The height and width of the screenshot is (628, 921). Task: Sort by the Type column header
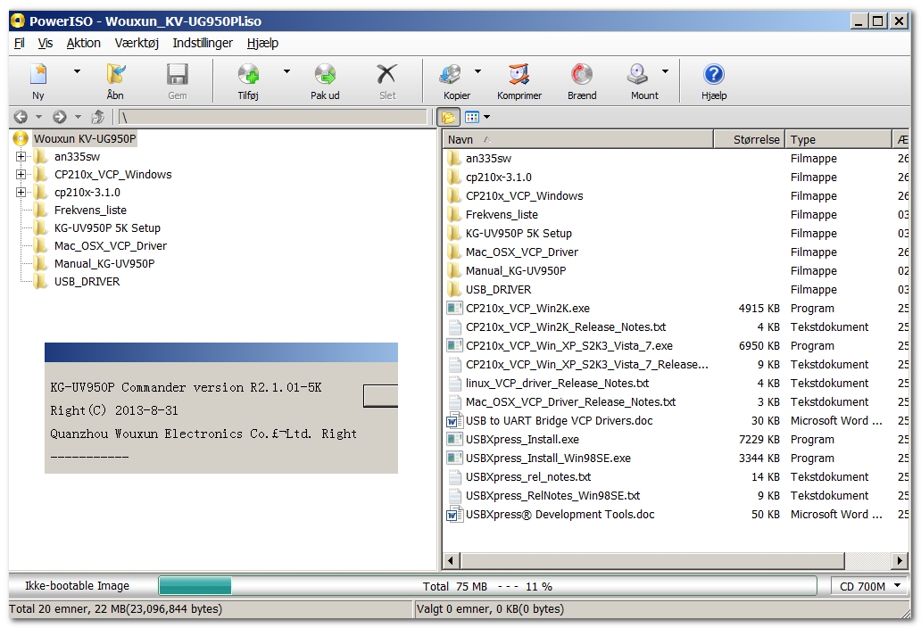tap(838, 139)
